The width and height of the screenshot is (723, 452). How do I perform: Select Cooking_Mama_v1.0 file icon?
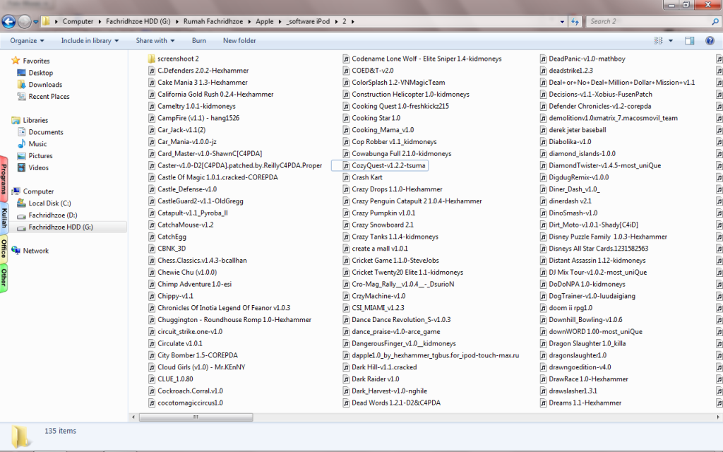[346, 130]
